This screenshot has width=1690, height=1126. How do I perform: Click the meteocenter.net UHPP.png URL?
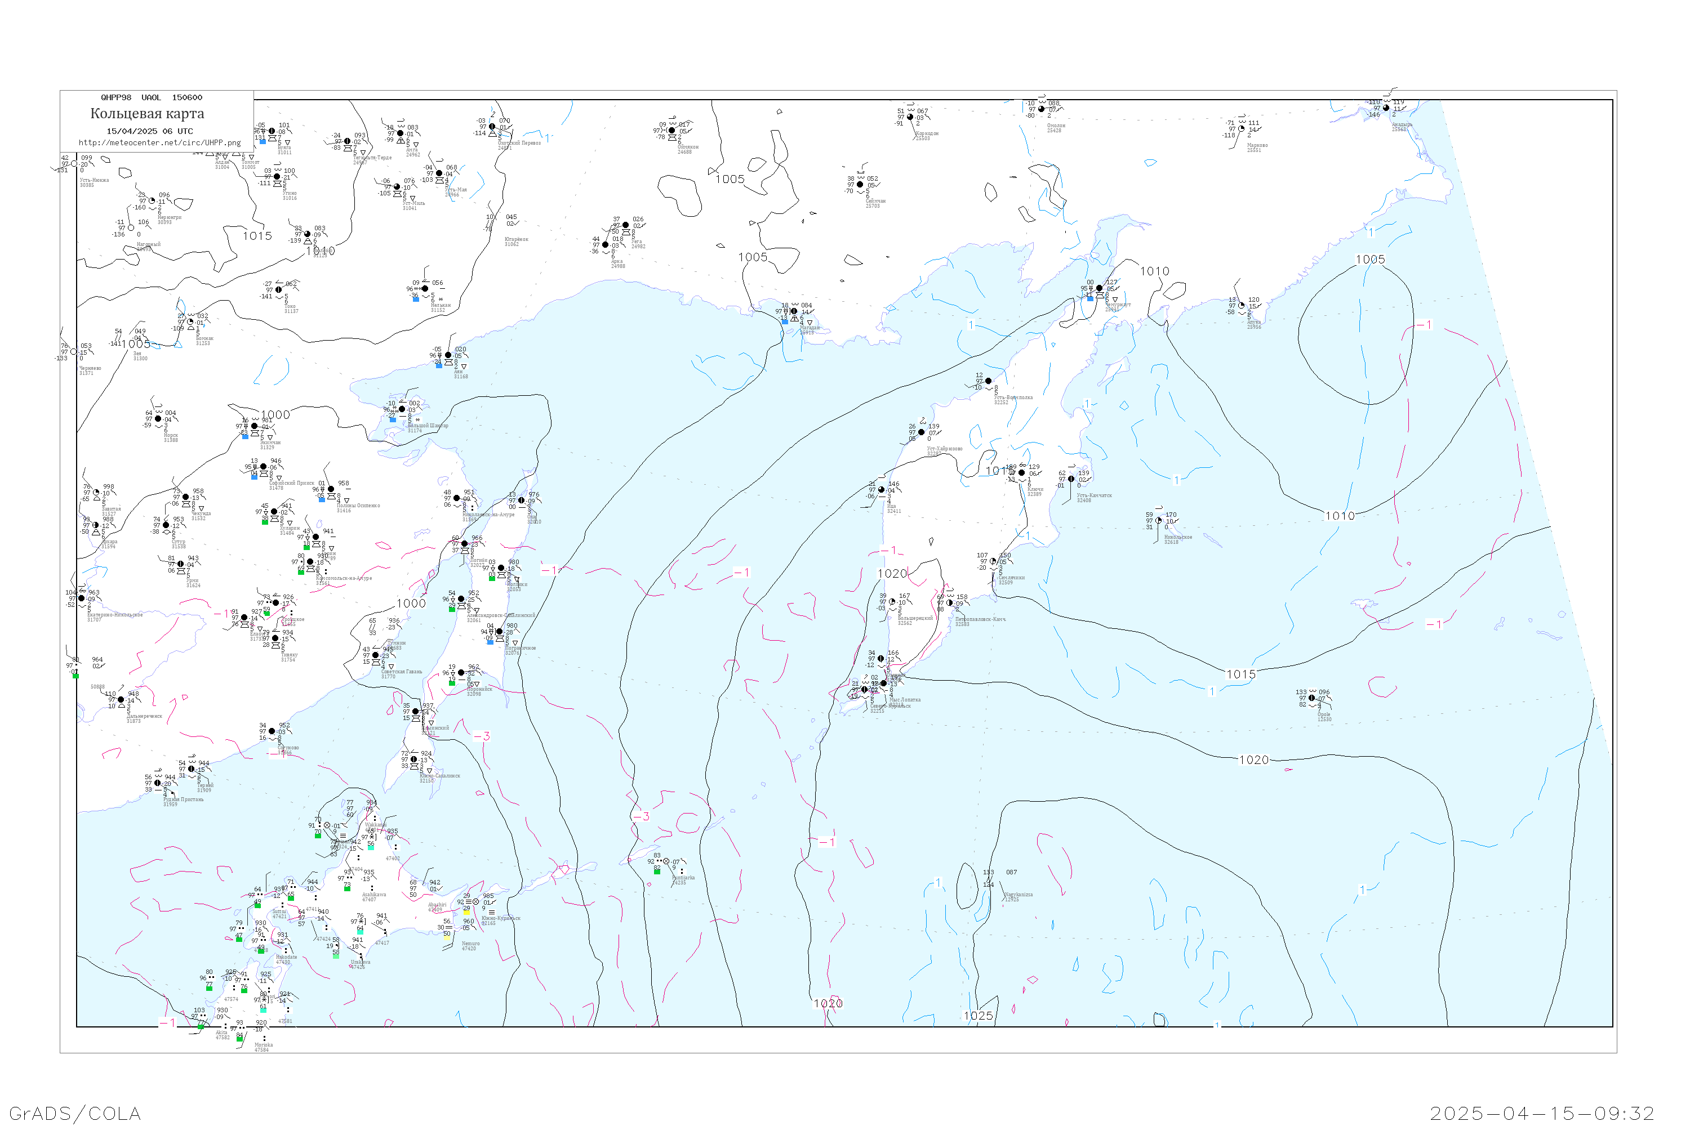coord(159,142)
